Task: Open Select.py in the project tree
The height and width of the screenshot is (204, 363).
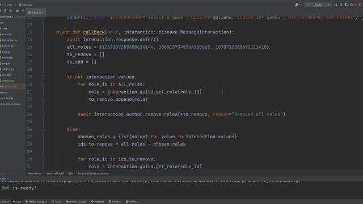Action: pos(6,75)
